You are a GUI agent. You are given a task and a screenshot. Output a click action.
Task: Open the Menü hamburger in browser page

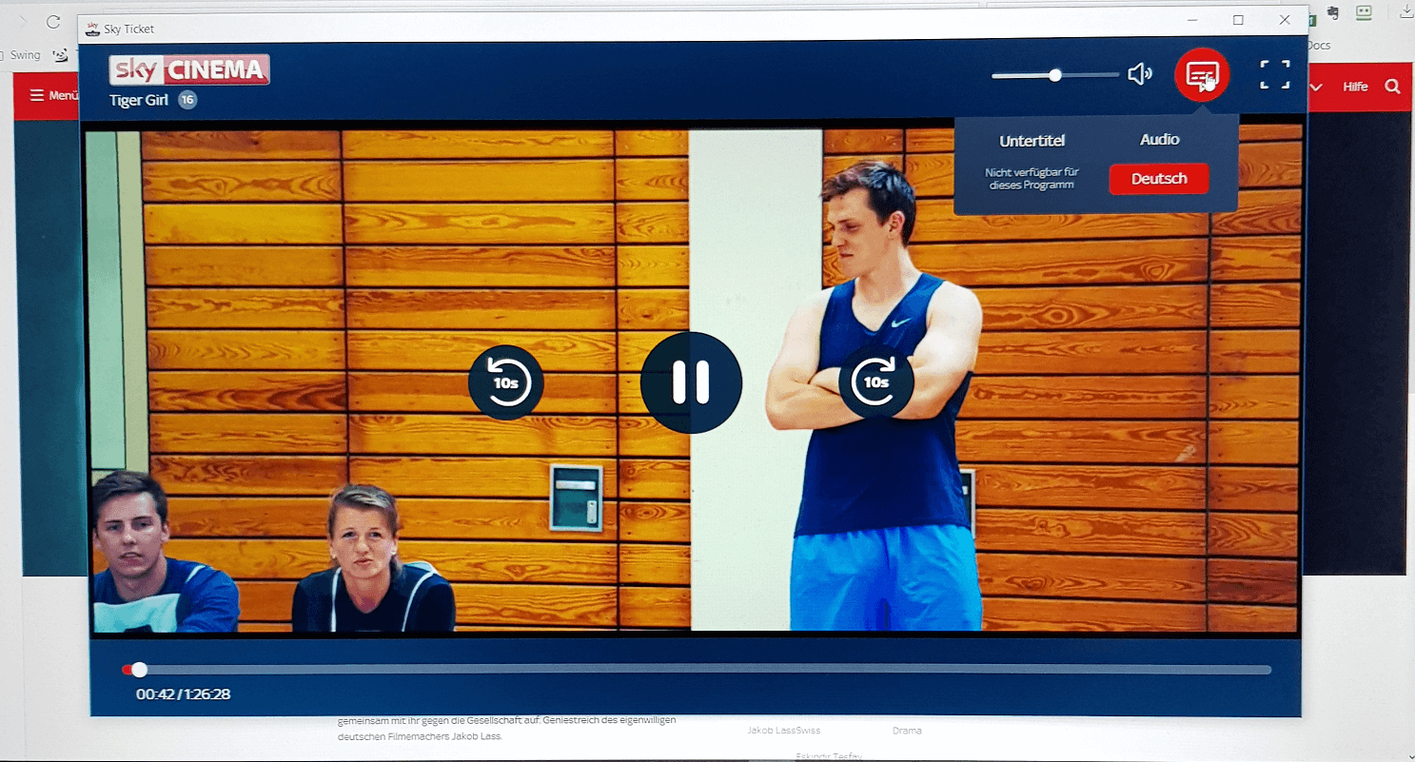53,95
